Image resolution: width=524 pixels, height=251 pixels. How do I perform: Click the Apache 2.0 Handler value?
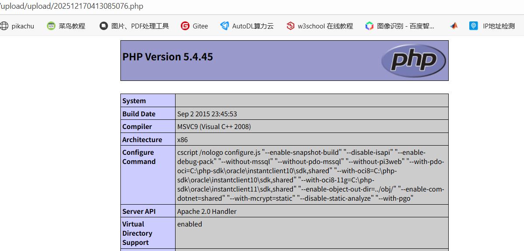point(207,211)
